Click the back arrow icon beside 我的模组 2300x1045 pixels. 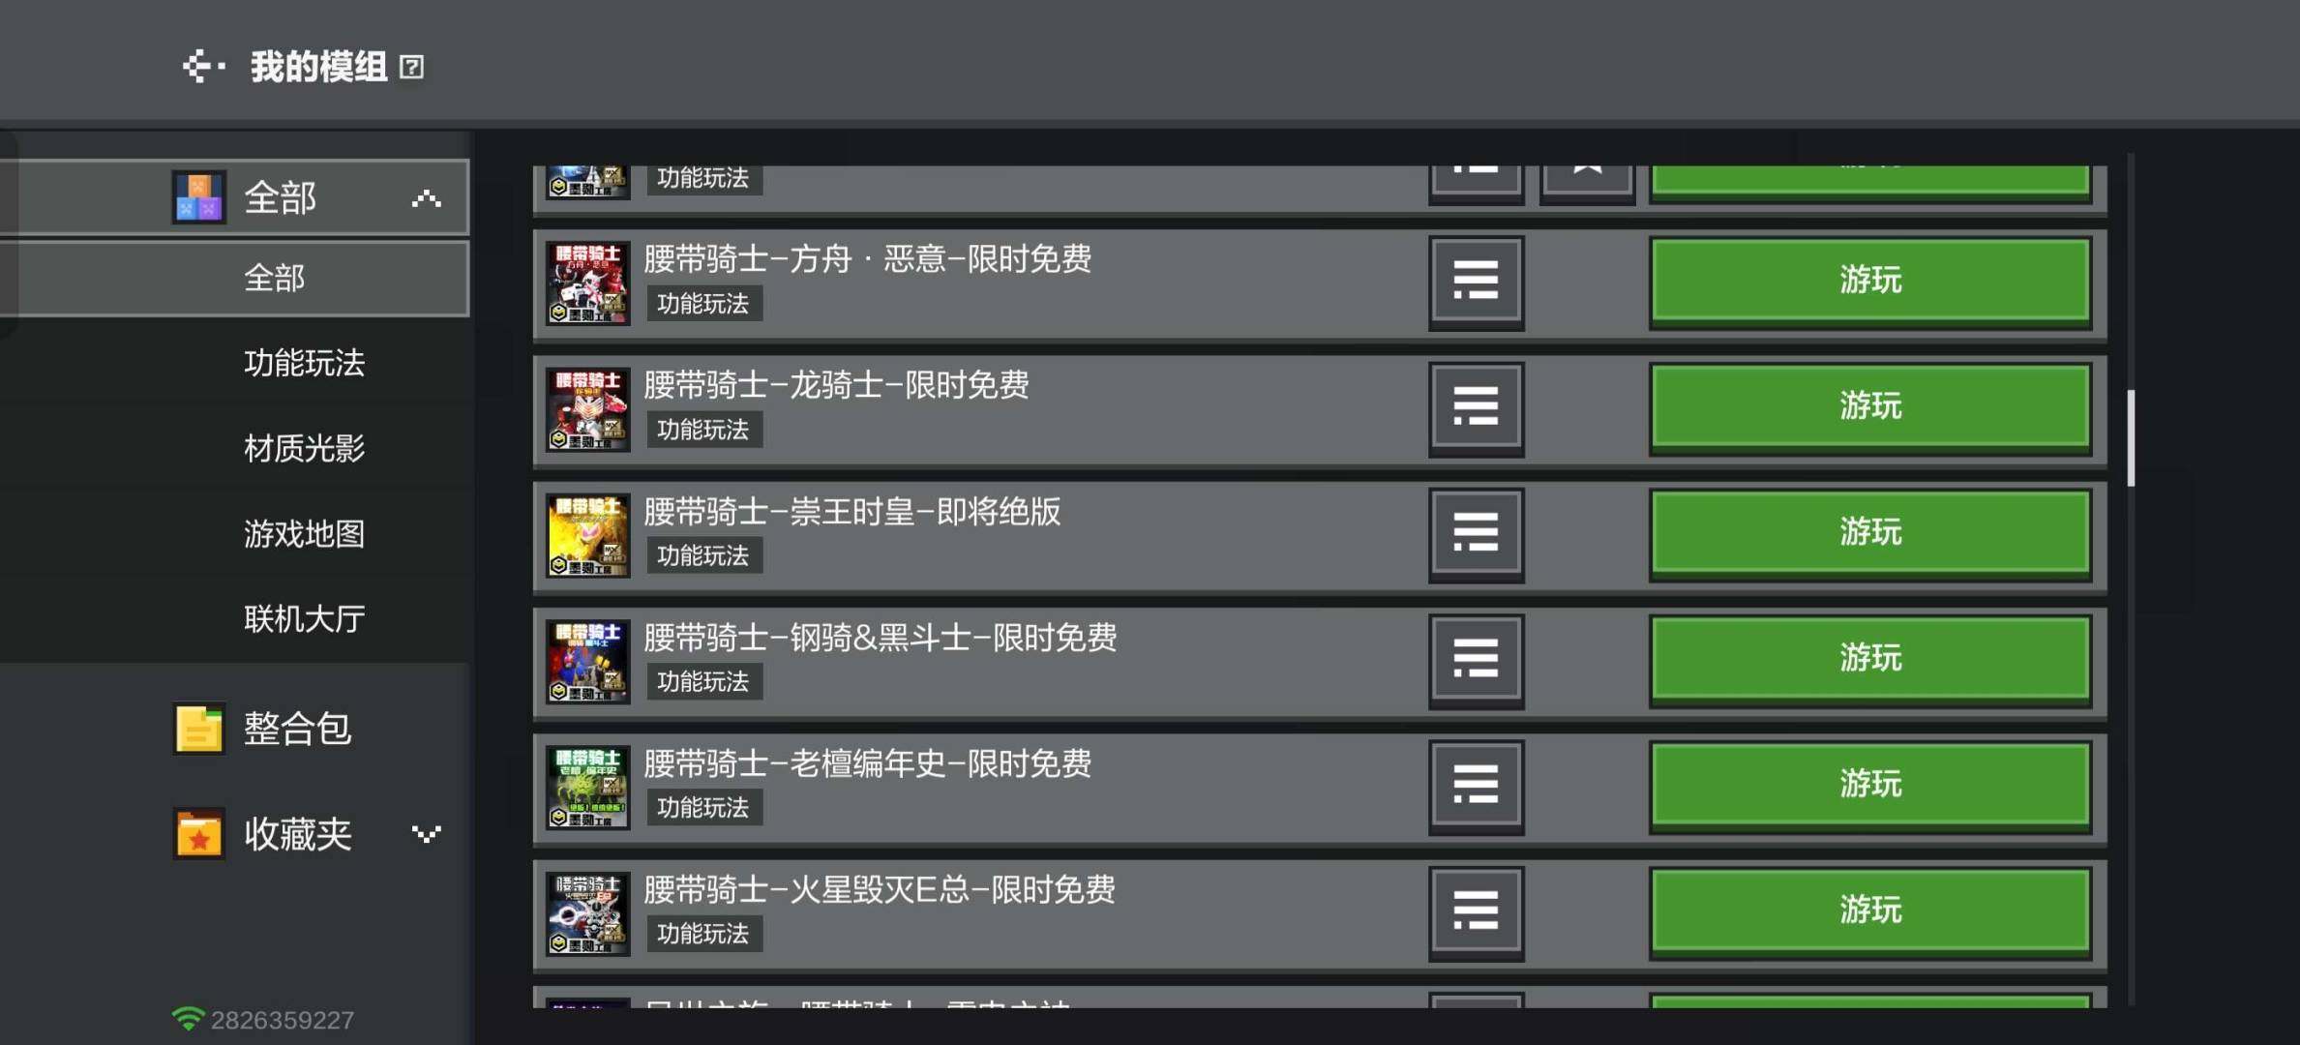tap(203, 67)
